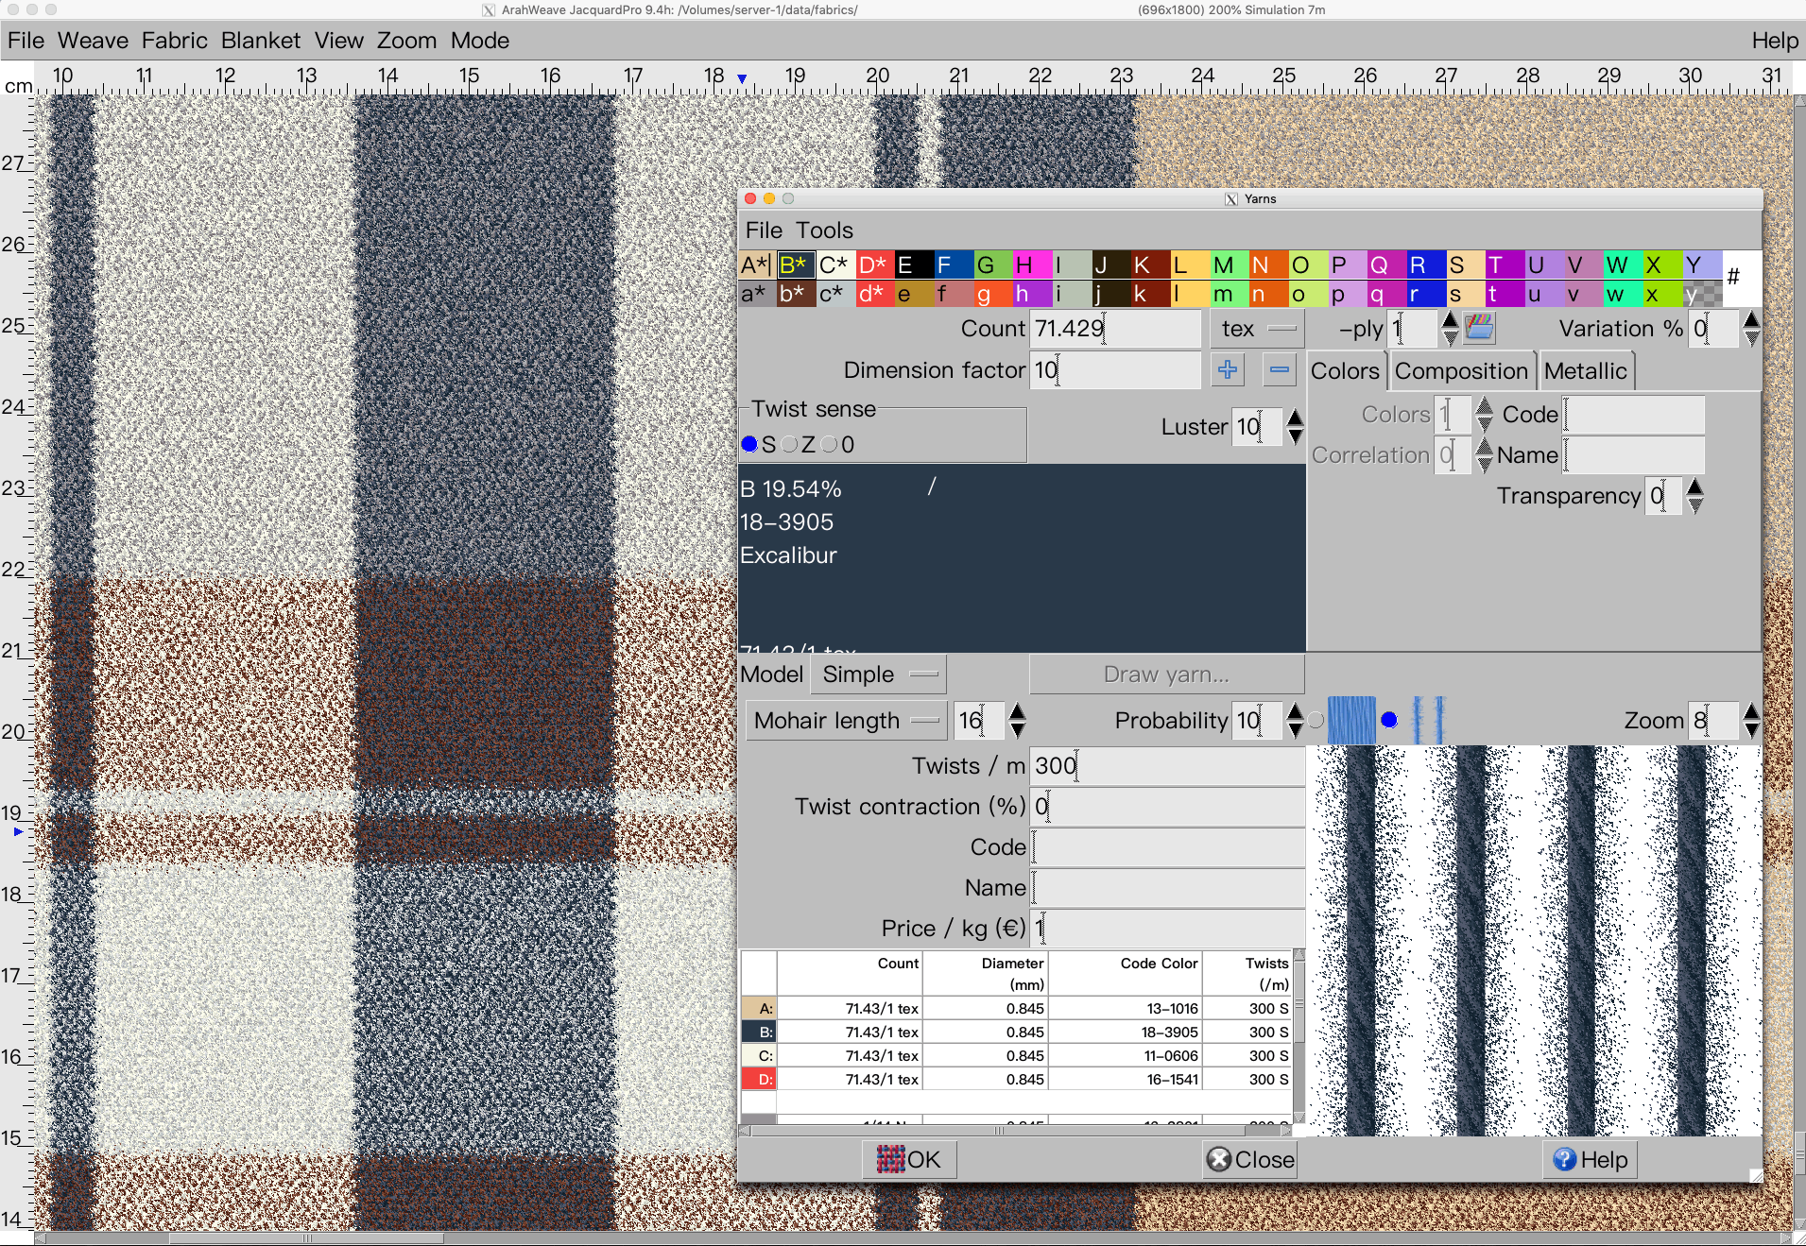The height and width of the screenshot is (1246, 1806).
Task: Open the Blanket menu
Action: [x=260, y=41]
